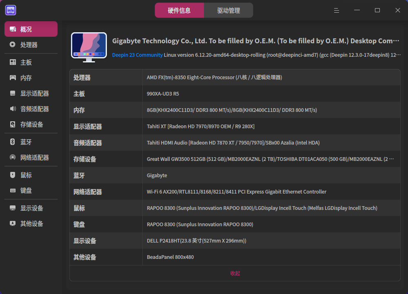Image resolution: width=408 pixels, height=294 pixels.
Task: Open the 键盘 sidebar entry
Action: click(31, 190)
